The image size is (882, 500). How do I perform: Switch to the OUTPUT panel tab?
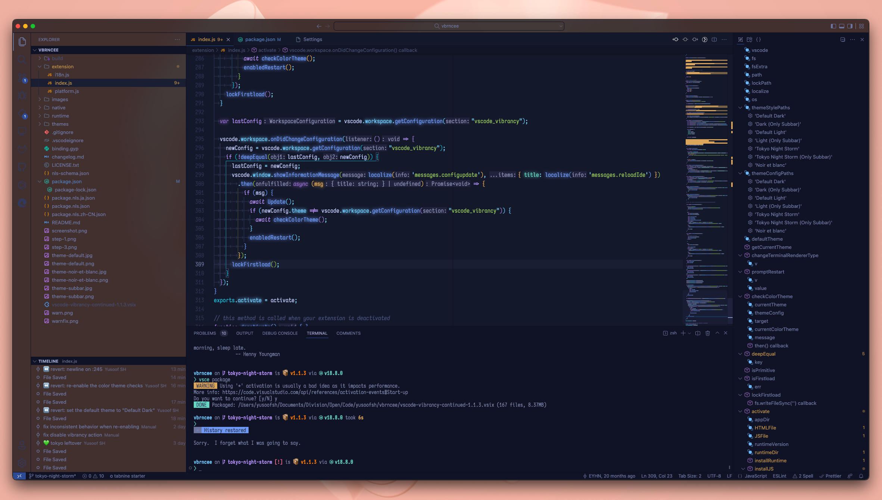[x=244, y=333]
